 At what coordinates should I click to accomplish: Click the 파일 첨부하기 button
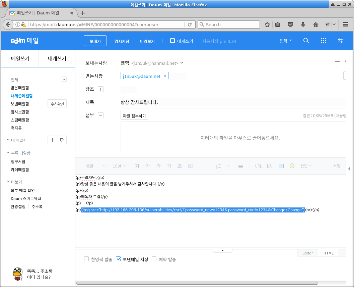[134, 115]
